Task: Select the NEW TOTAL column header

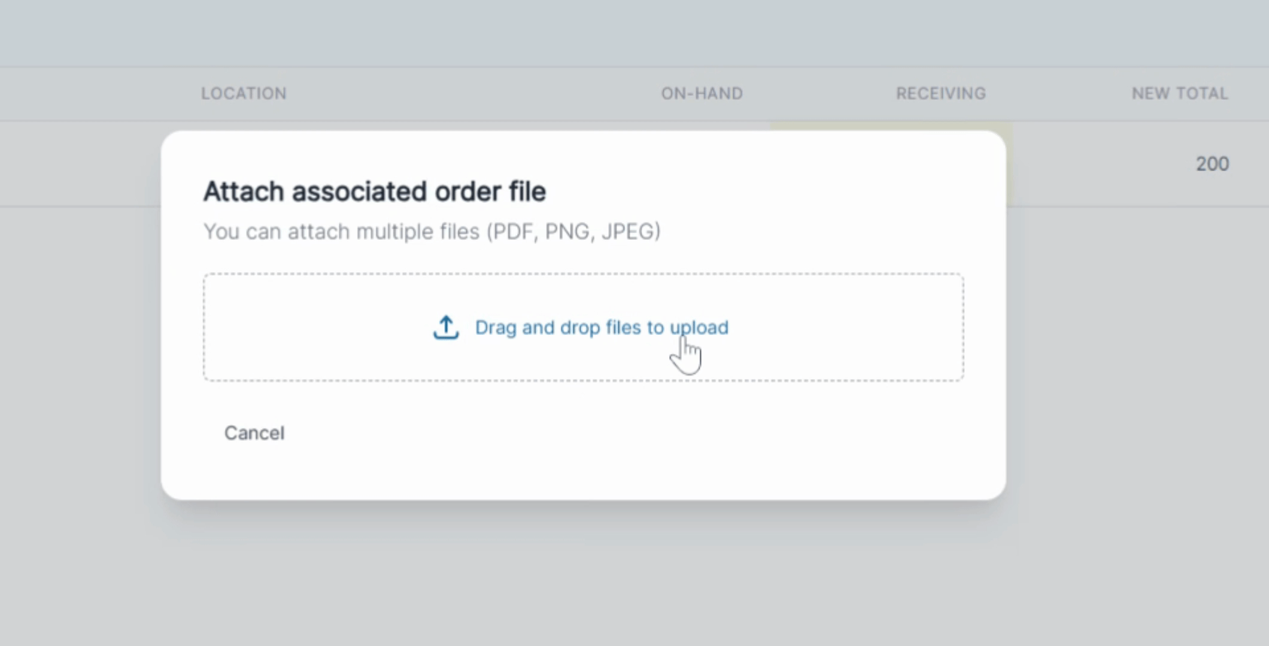Action: 1180,93
